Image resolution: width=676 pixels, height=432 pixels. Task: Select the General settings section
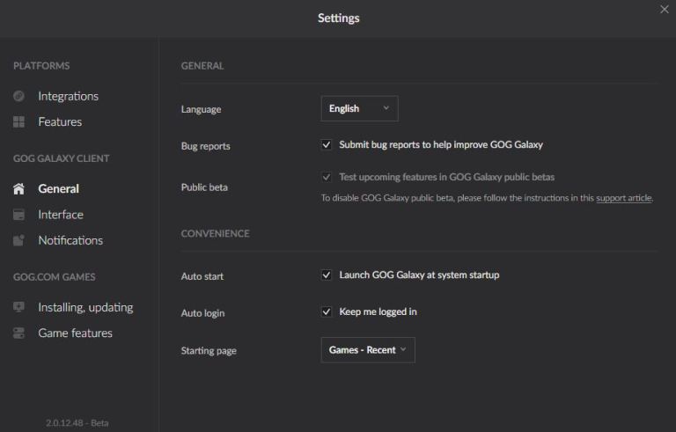pyautogui.click(x=59, y=188)
